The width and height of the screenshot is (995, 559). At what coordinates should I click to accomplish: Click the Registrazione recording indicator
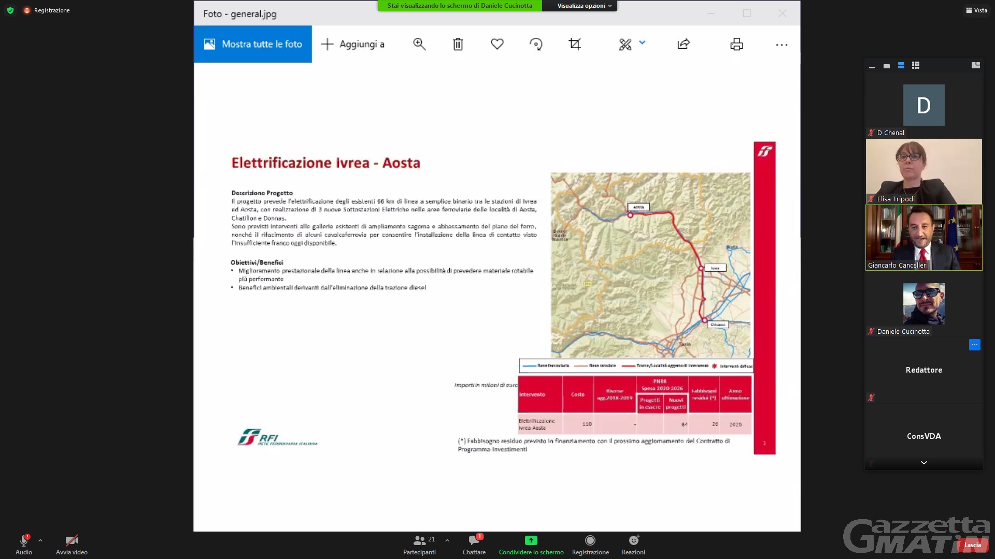click(47, 10)
